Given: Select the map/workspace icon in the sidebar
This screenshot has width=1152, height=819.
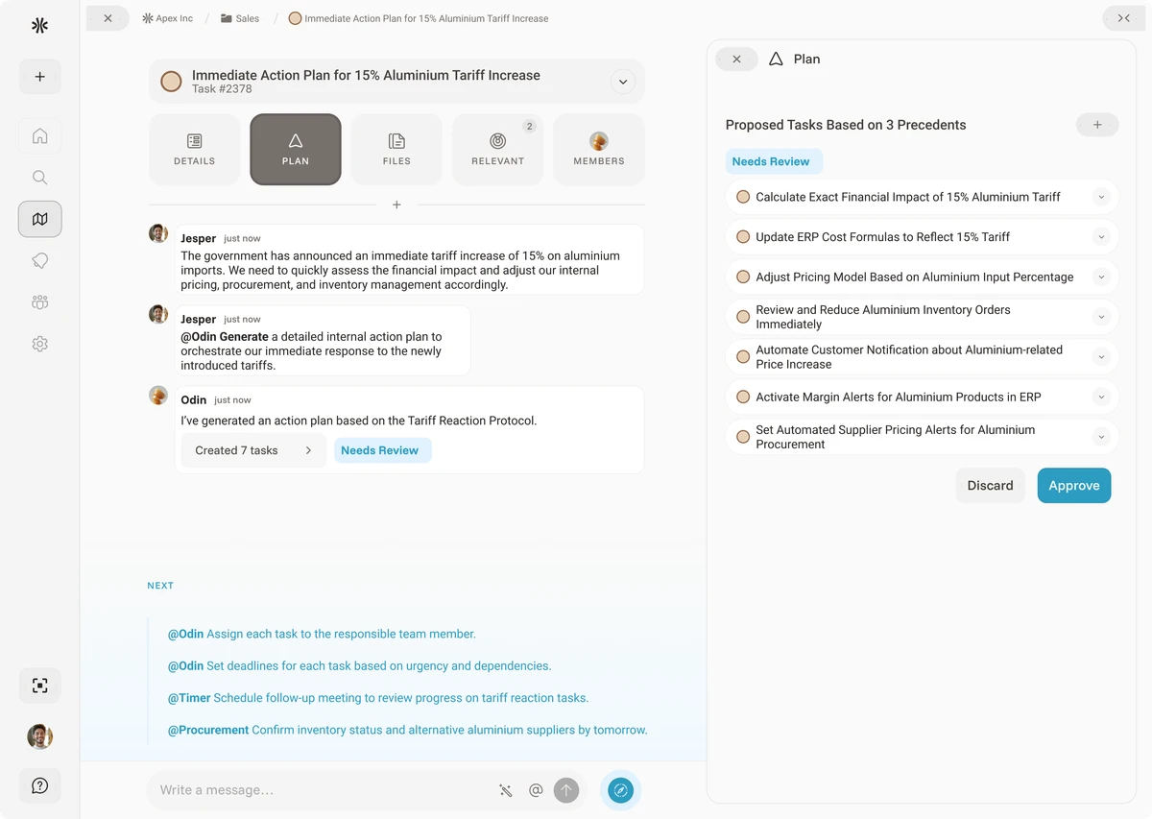Looking at the screenshot, I should [39, 218].
